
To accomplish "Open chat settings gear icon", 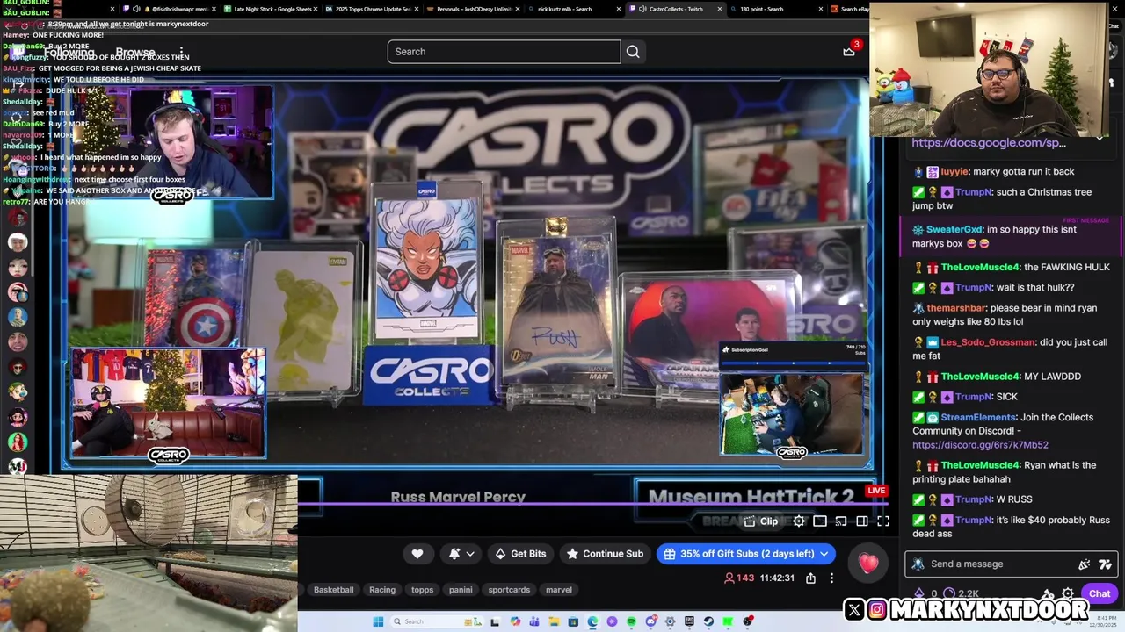I will (x=1068, y=593).
